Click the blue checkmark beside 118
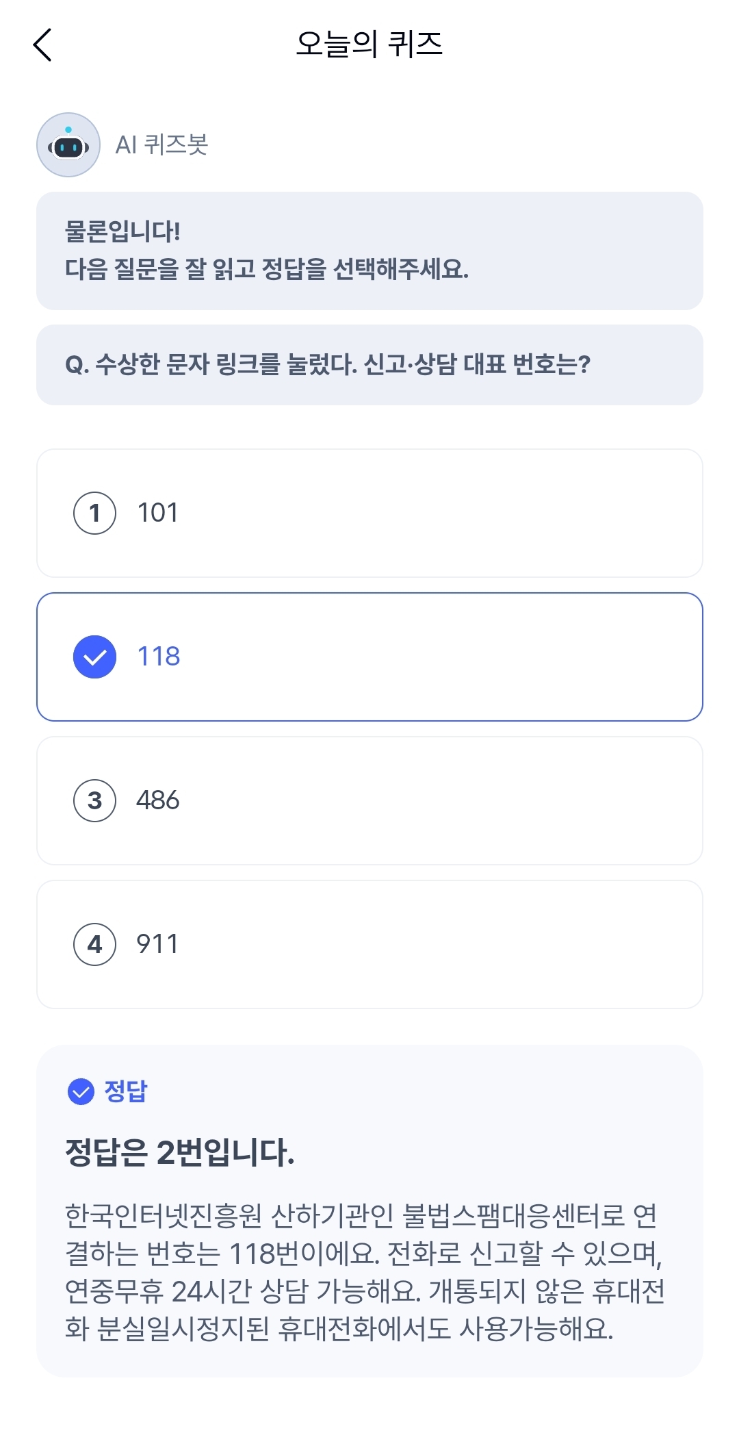Screen dimensions: 739x1448 (x=94, y=657)
